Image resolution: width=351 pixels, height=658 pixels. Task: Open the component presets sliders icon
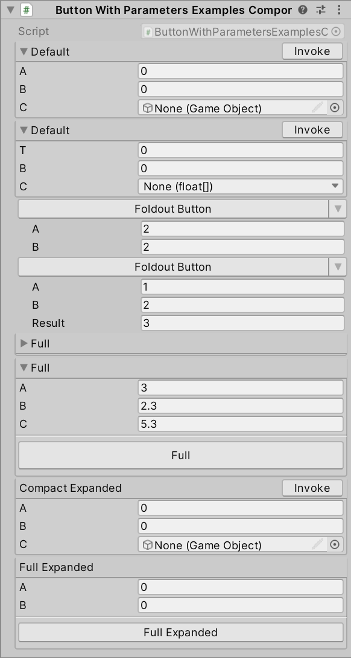[321, 10]
